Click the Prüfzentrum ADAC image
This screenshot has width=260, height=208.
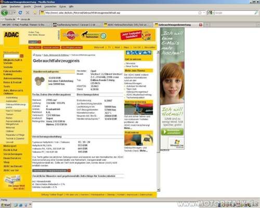pyautogui.click(x=139, y=140)
